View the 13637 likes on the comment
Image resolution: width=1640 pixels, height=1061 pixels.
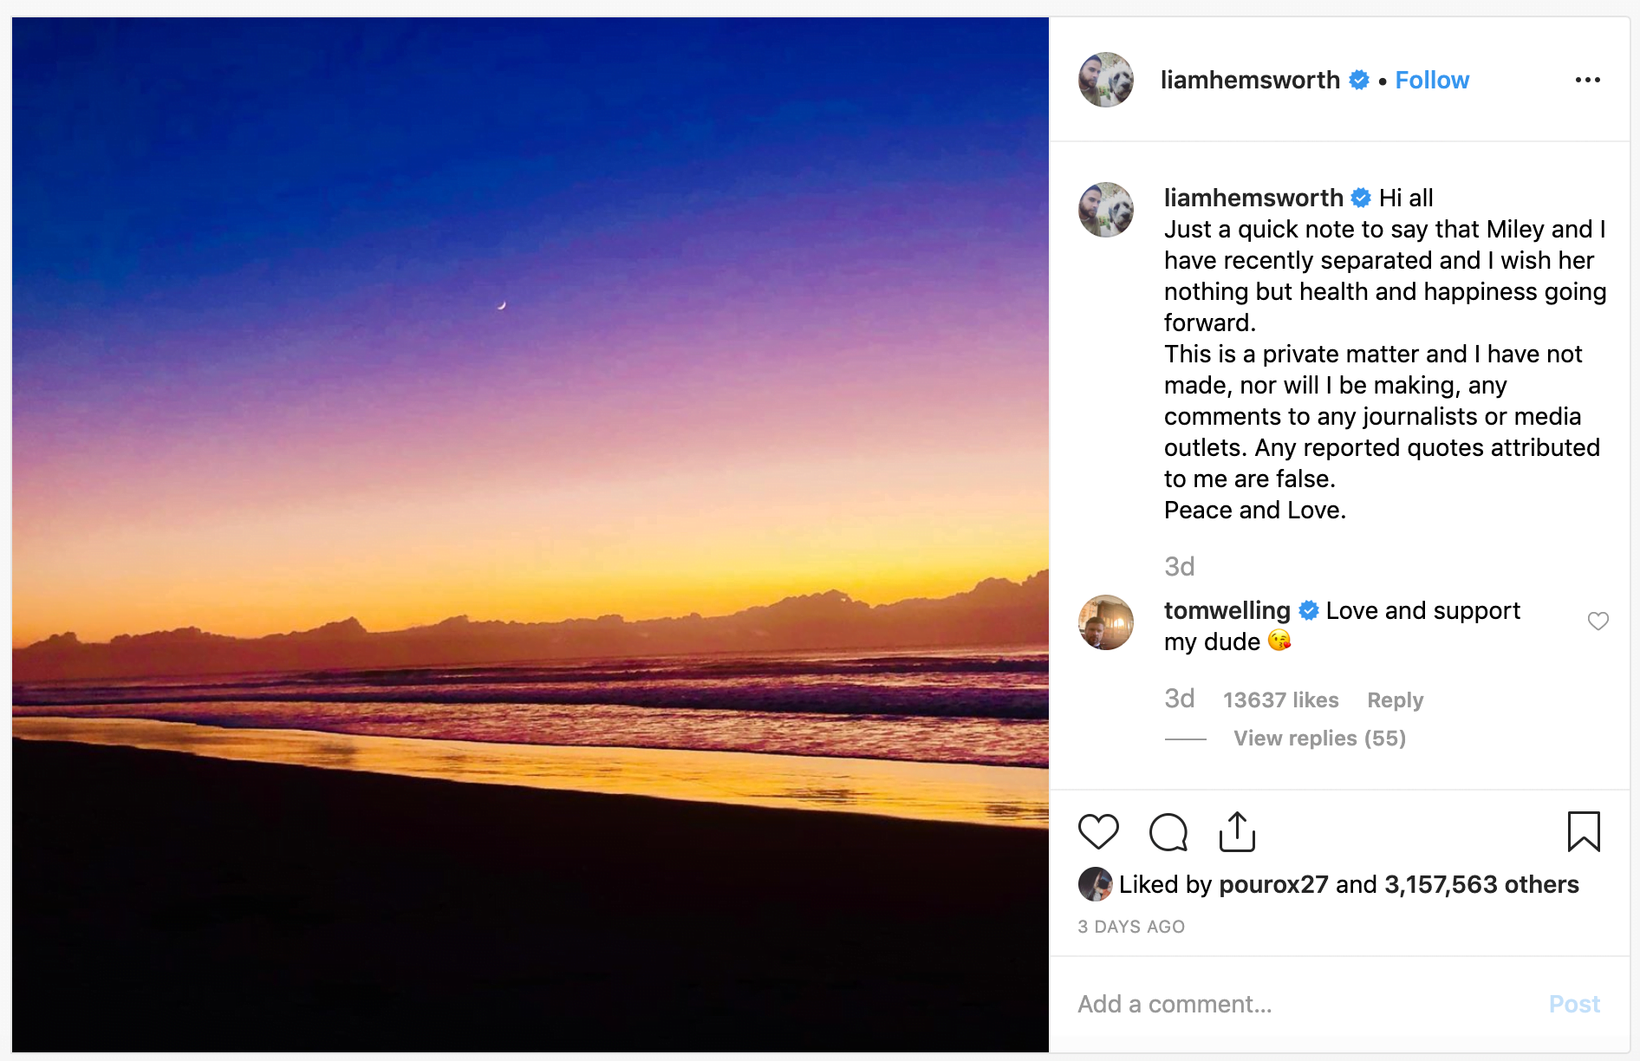tap(1280, 700)
